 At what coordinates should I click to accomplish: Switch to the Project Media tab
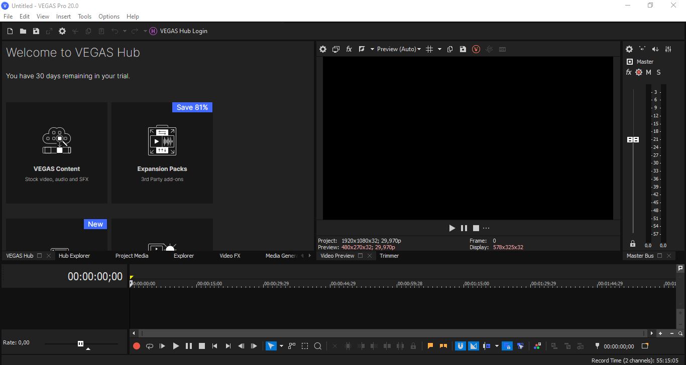[132, 256]
